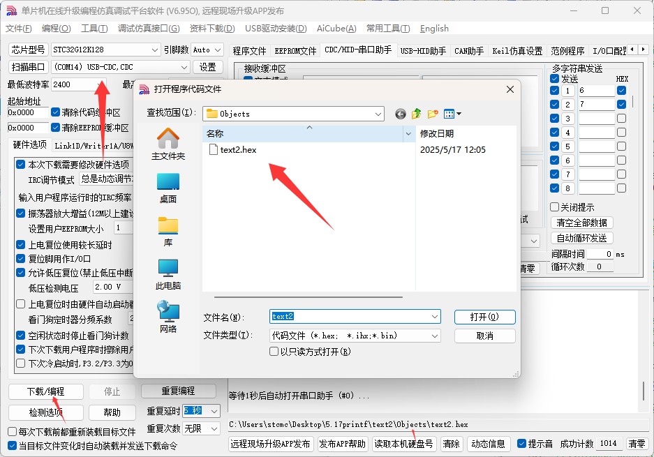
Task: Click the 检测选项 button
Action: 46,412
